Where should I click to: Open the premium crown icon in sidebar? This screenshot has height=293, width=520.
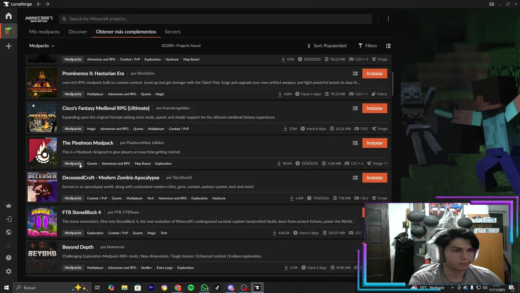click(9, 206)
